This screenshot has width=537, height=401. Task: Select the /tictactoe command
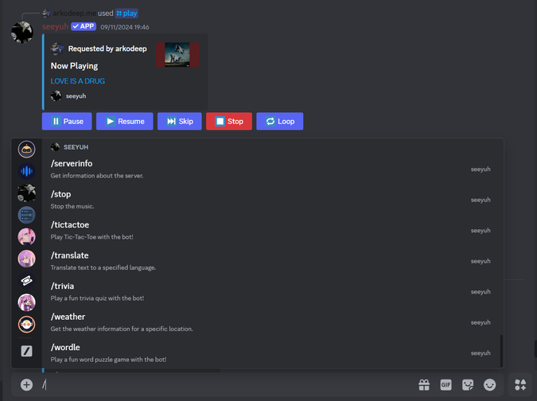[272, 231]
